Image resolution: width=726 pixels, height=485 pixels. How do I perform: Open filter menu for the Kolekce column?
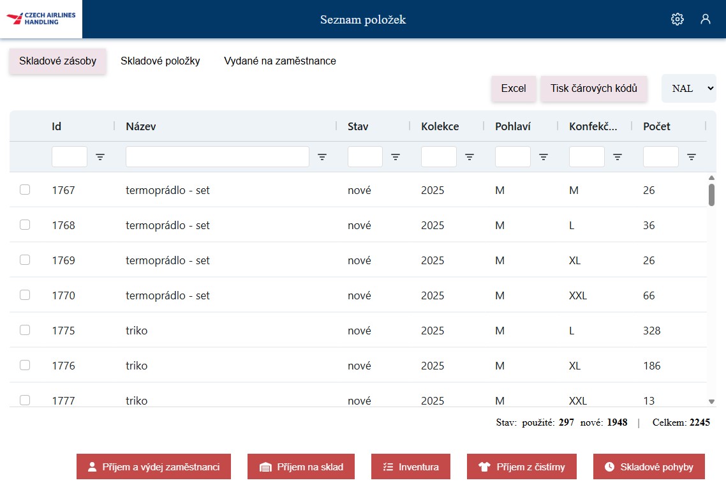tap(470, 157)
